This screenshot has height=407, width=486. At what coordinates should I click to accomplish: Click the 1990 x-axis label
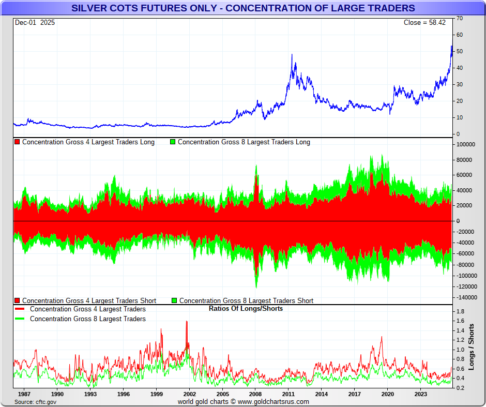[57, 394]
